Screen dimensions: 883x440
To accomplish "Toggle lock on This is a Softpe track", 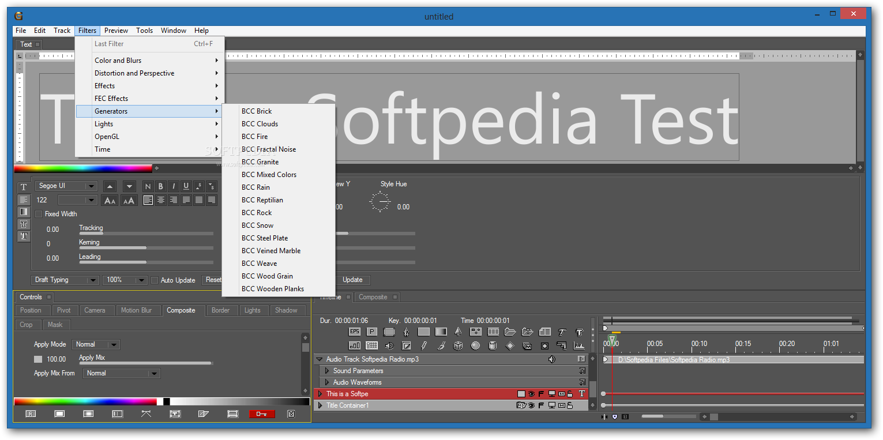I will pyautogui.click(x=570, y=394).
